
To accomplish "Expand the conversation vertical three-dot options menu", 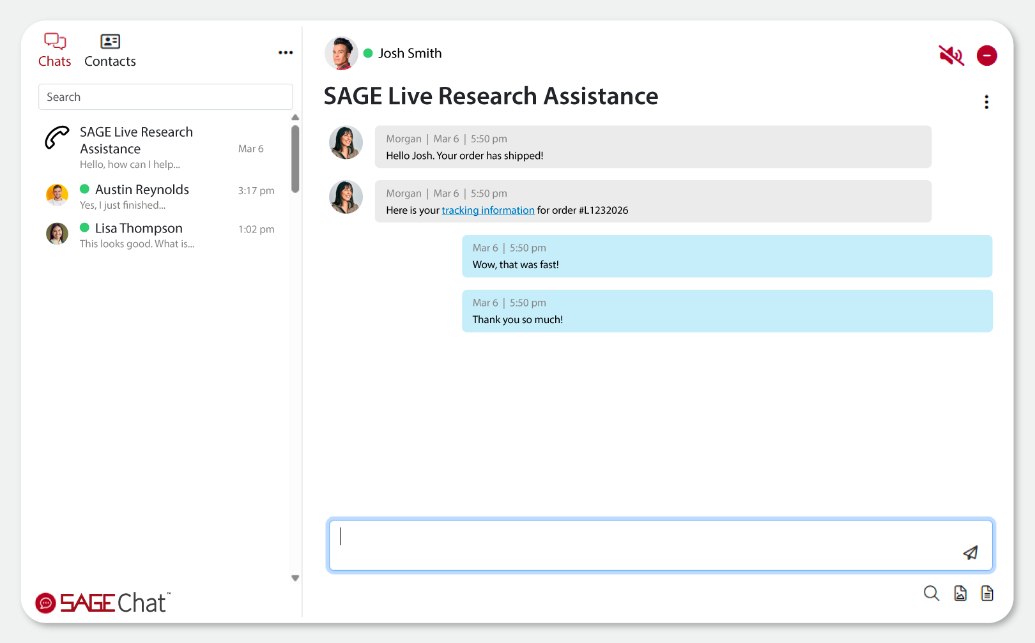I will (x=986, y=102).
